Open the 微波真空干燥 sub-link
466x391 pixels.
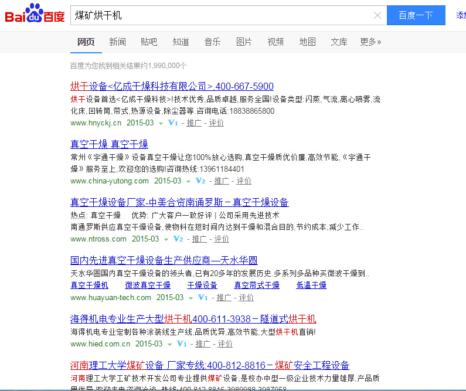point(148,285)
